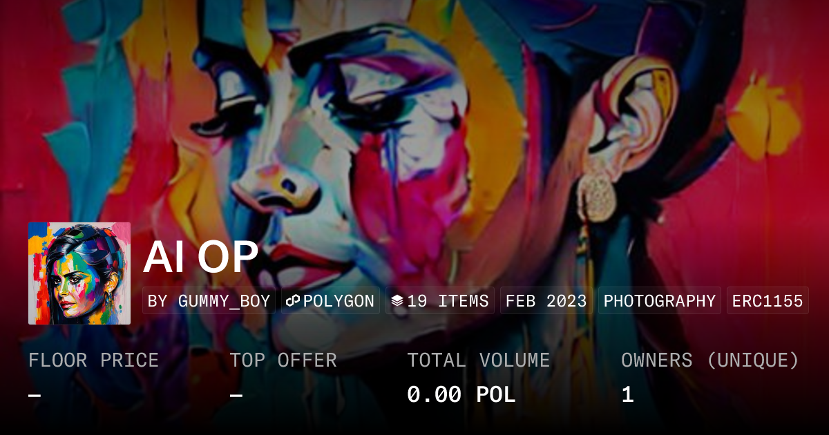Screen dimensions: 829x435
Task: Open the AI OP collection avatar thumbnail
Action: [79, 273]
